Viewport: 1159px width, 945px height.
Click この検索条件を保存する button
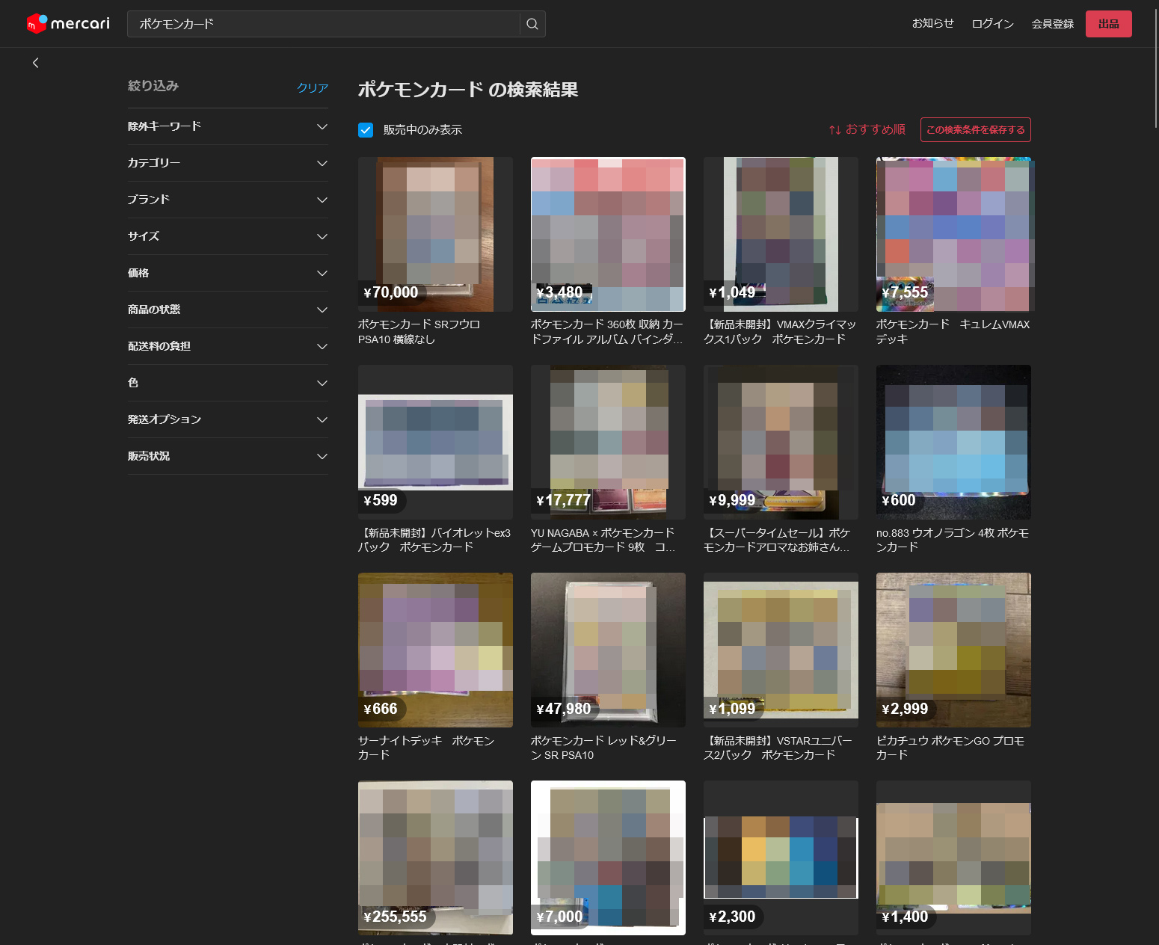(975, 130)
